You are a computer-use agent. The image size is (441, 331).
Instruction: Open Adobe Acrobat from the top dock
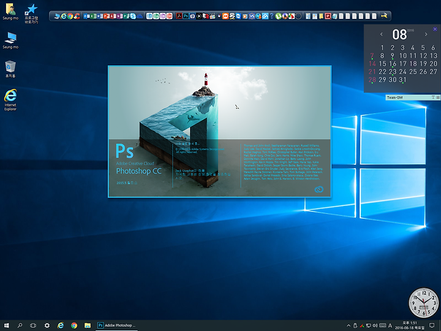click(179, 16)
